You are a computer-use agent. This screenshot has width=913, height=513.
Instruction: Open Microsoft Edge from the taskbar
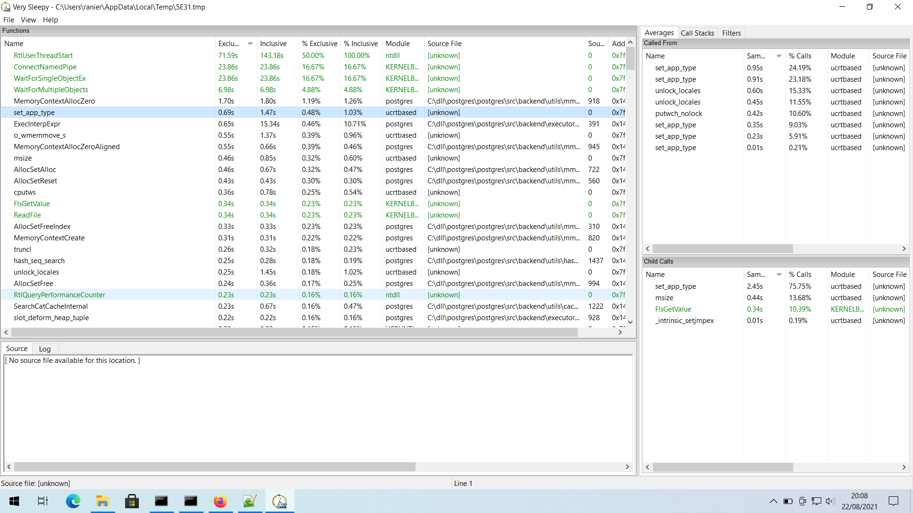point(73,501)
